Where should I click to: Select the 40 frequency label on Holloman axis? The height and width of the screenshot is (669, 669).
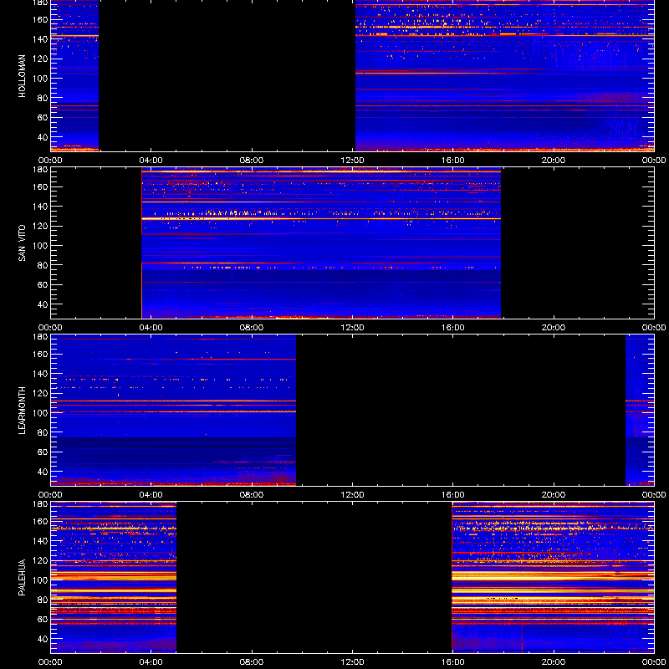point(43,137)
